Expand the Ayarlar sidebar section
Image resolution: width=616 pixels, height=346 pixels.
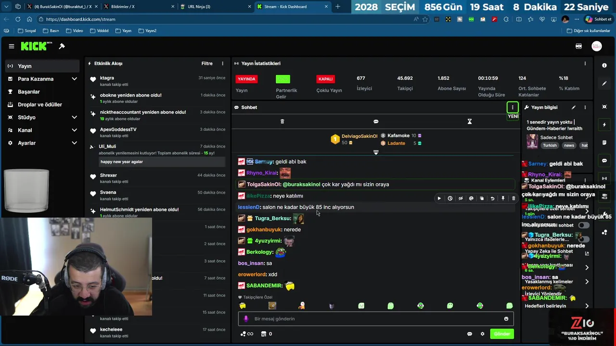74,143
